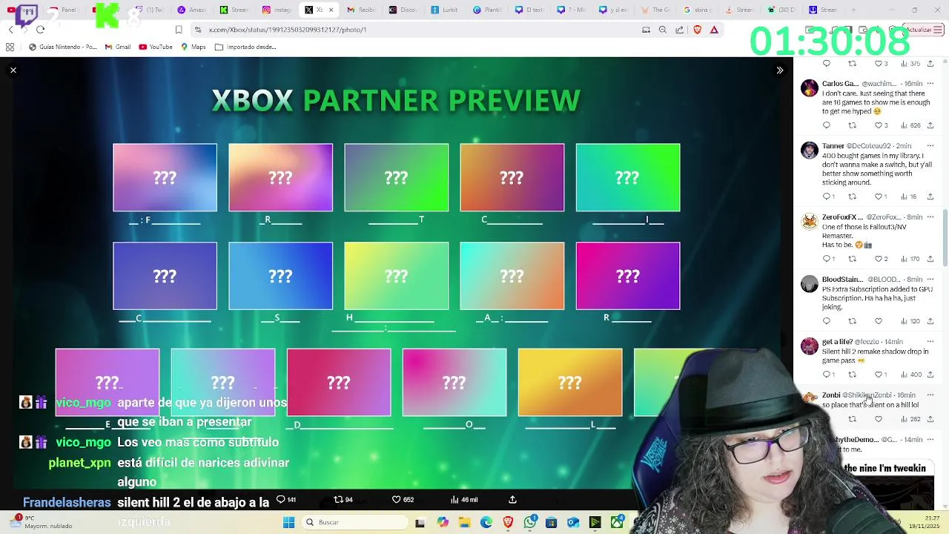Switch to the Instagram browser tab
The width and height of the screenshot is (949, 534).
277,10
